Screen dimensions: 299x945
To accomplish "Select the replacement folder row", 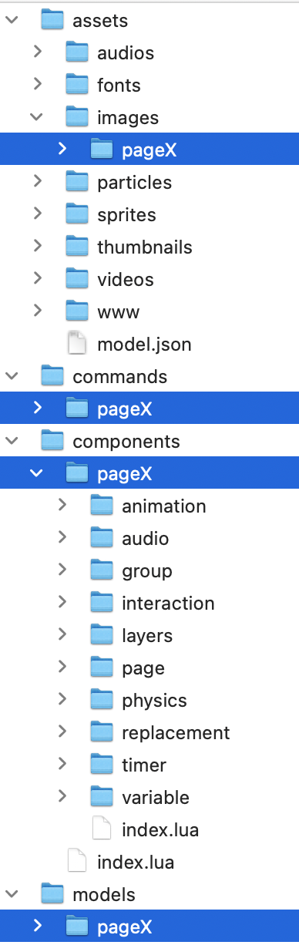I will click(x=149, y=732).
